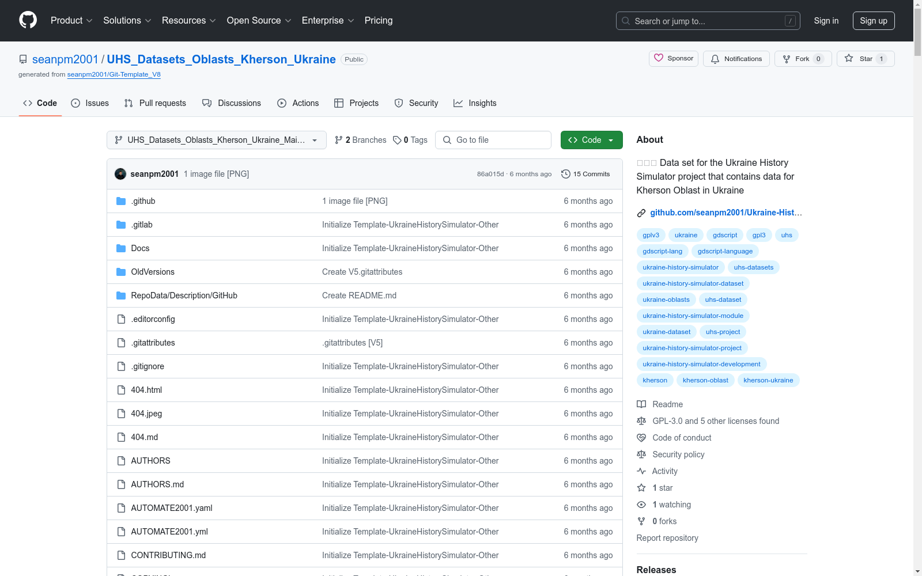Open the Pricing page
The height and width of the screenshot is (576, 922).
point(379,21)
